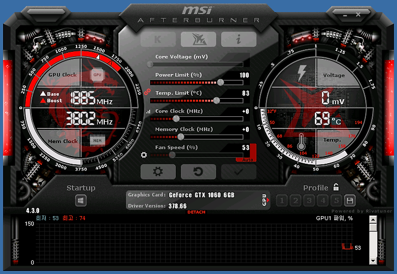This screenshot has width=397, height=274.
Task: Click the Profile label
Action: pyautogui.click(x=316, y=188)
